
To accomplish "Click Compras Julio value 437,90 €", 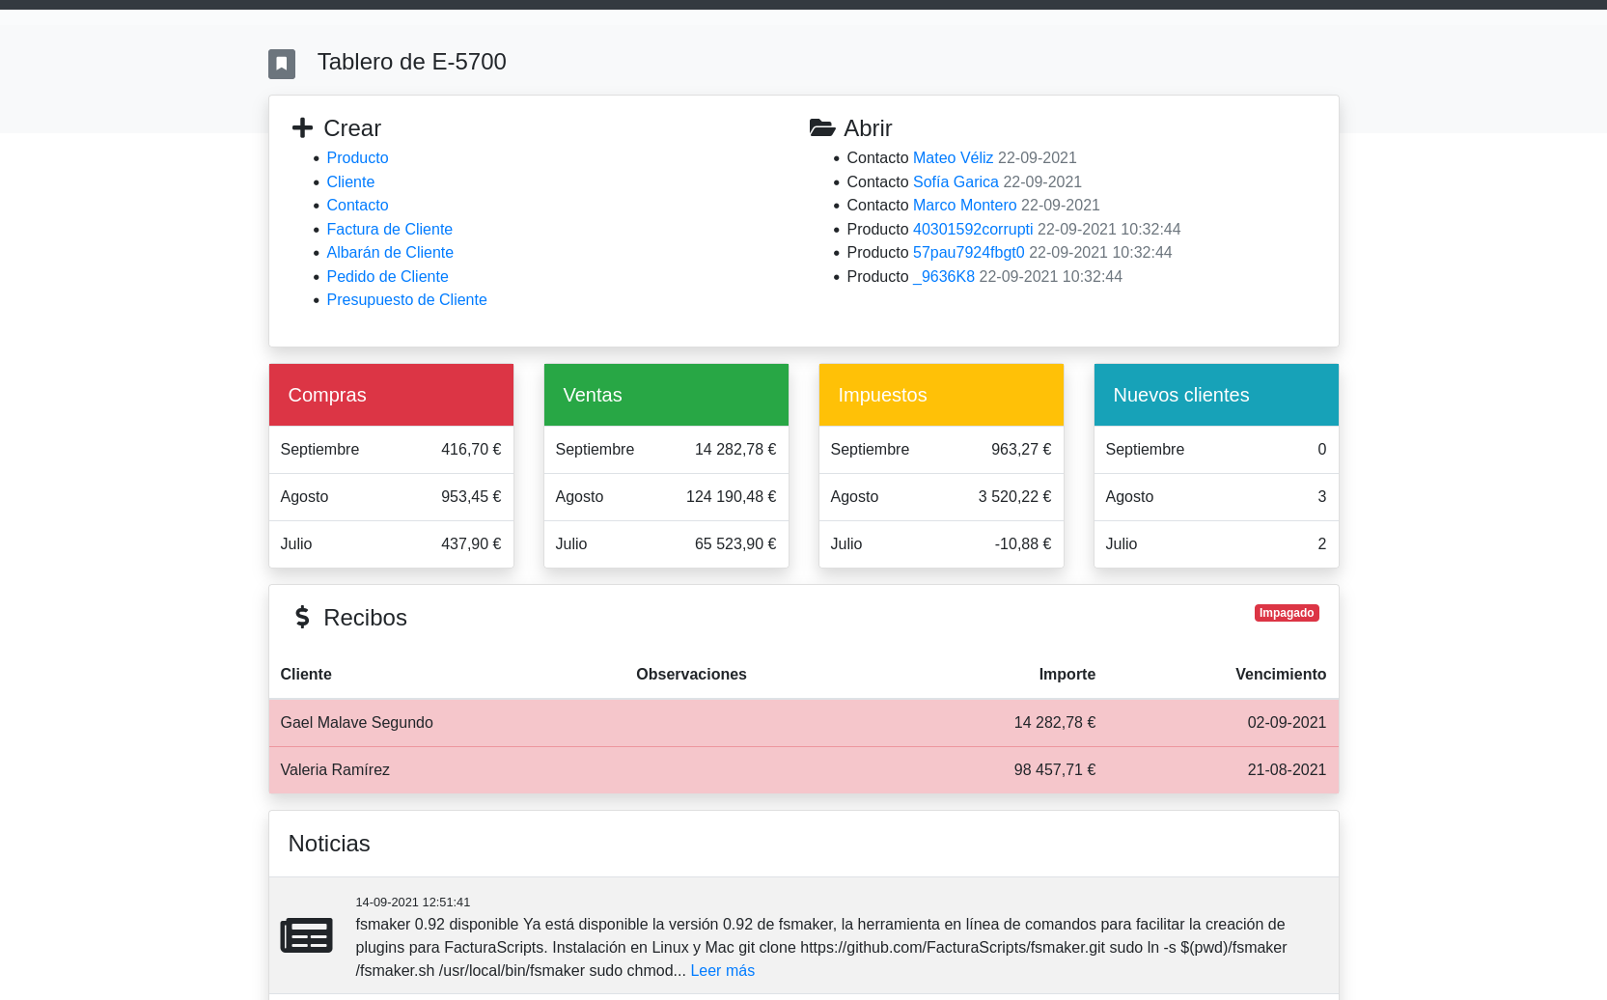I will 471,543.
